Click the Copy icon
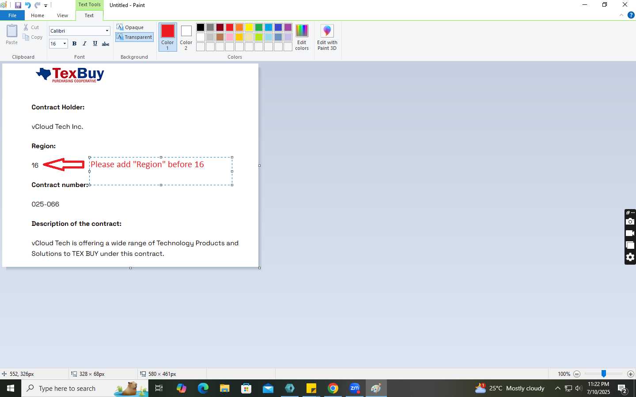The width and height of the screenshot is (636, 397). click(26, 37)
